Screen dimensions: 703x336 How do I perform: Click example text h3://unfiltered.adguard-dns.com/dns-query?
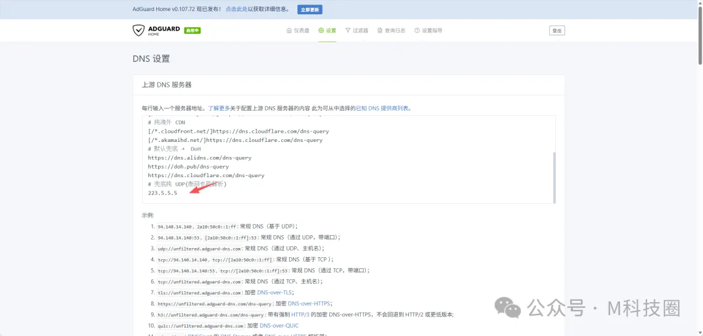(x=211, y=315)
